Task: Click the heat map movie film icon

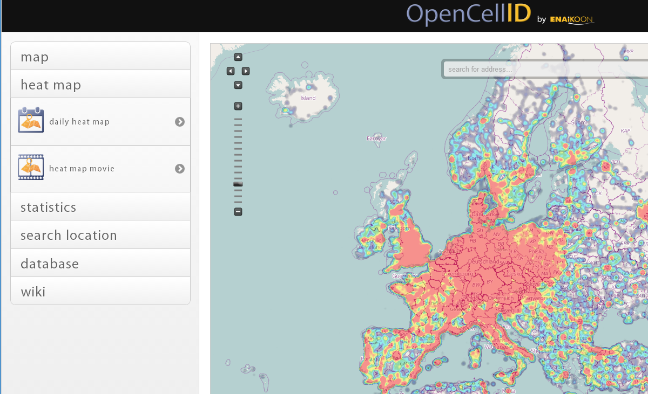Action: [31, 168]
